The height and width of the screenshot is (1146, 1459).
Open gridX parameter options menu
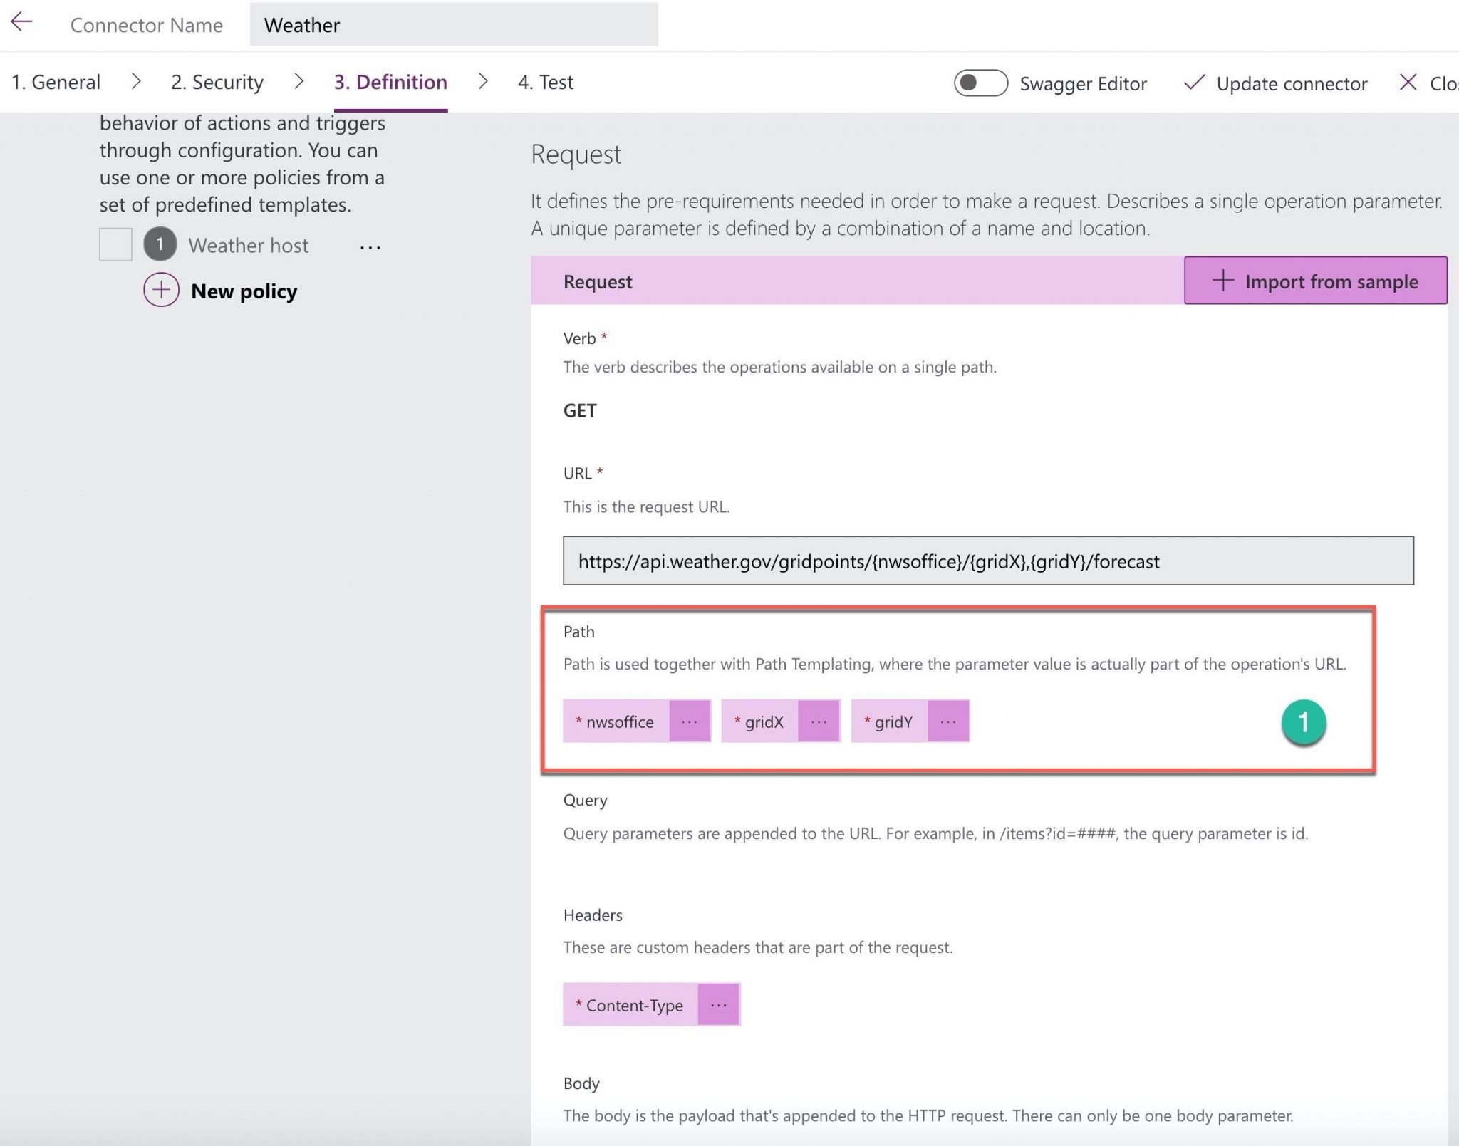pyautogui.click(x=819, y=722)
